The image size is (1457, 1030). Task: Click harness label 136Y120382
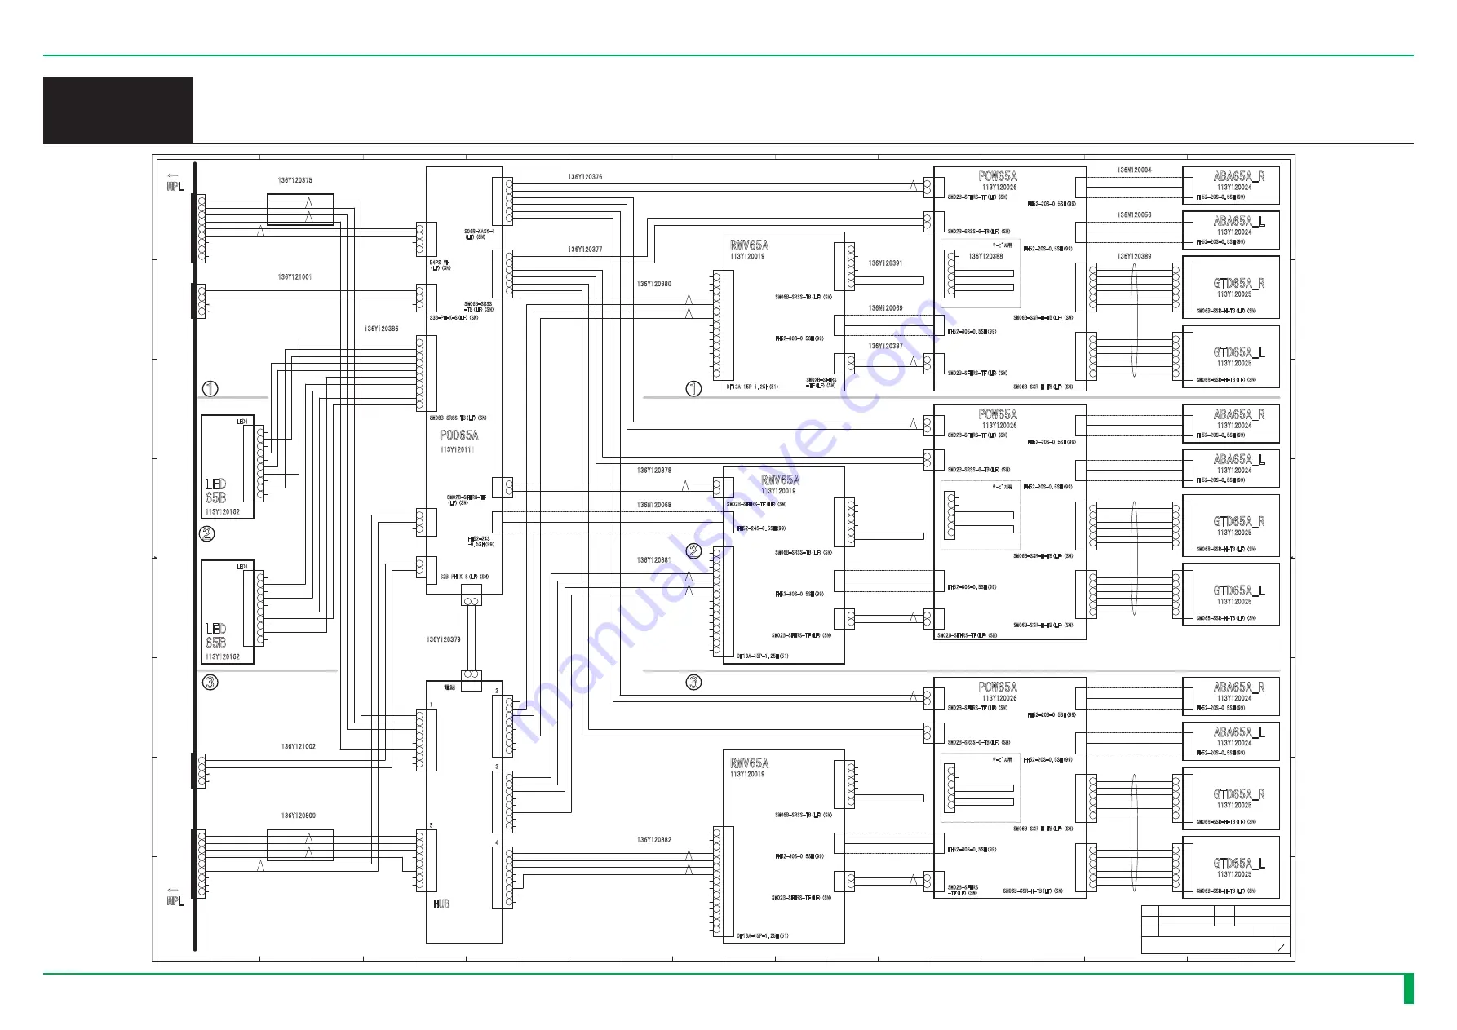pyautogui.click(x=654, y=839)
